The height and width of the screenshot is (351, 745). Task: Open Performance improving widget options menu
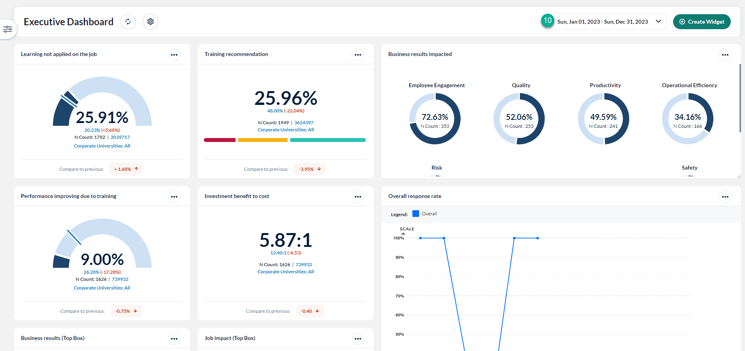point(174,197)
